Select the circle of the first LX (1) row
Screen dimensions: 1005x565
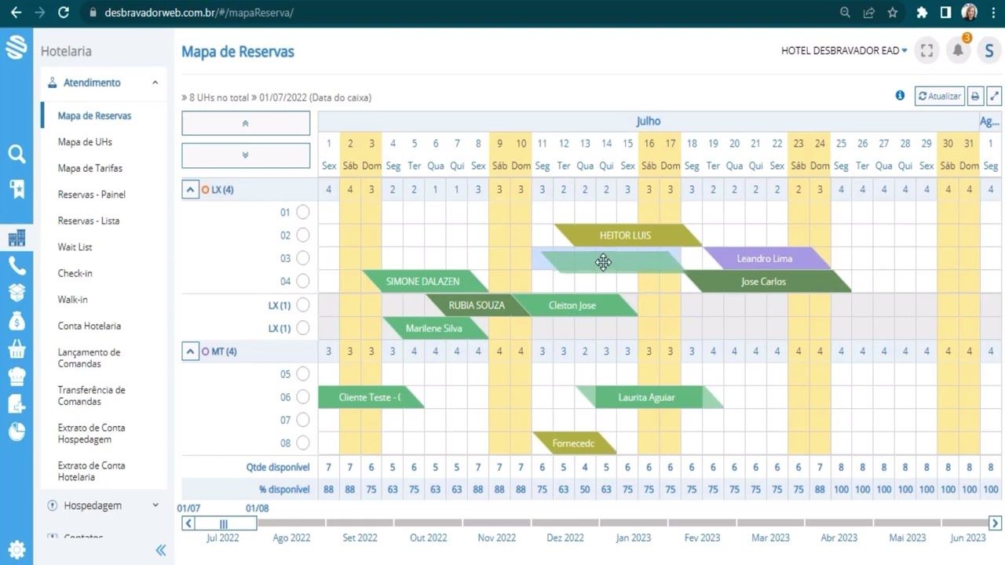coord(303,305)
